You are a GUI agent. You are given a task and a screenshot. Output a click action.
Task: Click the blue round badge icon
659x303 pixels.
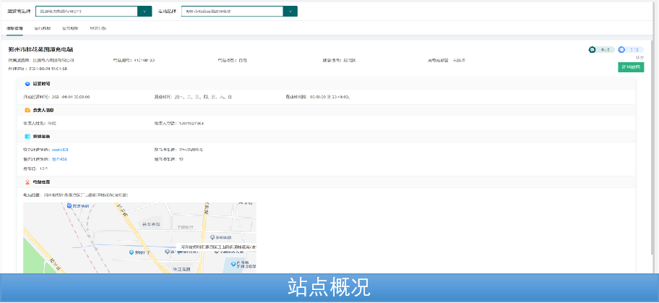coord(621,49)
